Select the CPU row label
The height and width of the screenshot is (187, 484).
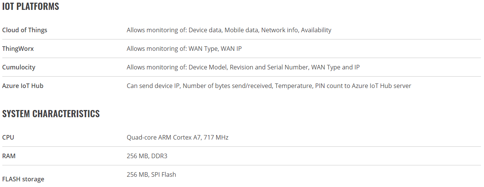[8, 137]
